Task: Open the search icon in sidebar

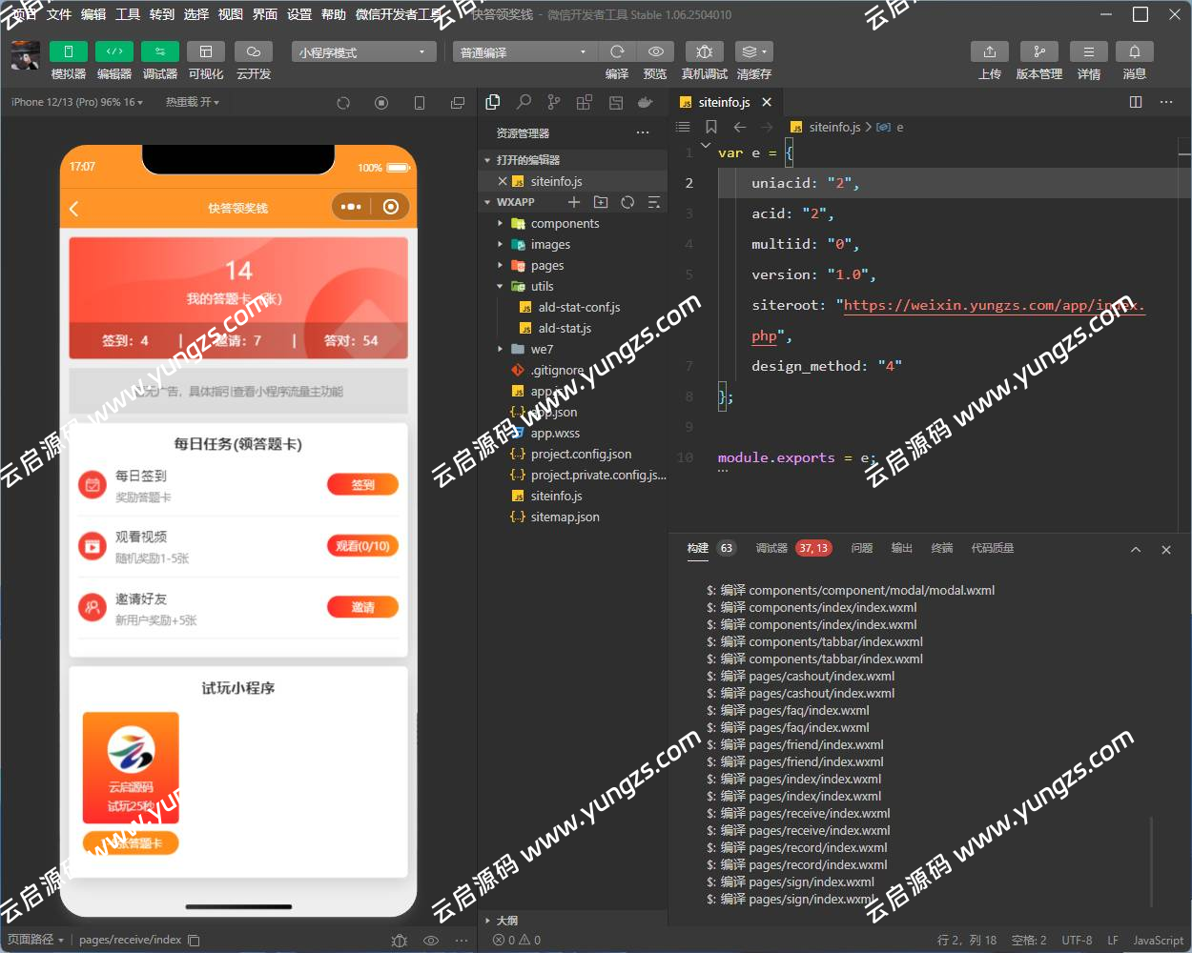Action: tap(524, 102)
